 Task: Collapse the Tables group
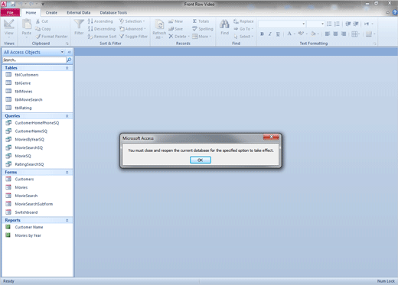coord(67,68)
